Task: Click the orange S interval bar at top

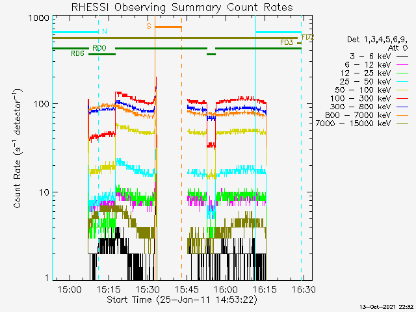Action: click(x=168, y=27)
